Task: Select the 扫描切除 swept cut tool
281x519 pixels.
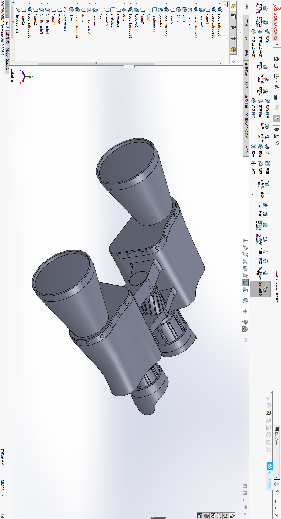Action: [267, 108]
